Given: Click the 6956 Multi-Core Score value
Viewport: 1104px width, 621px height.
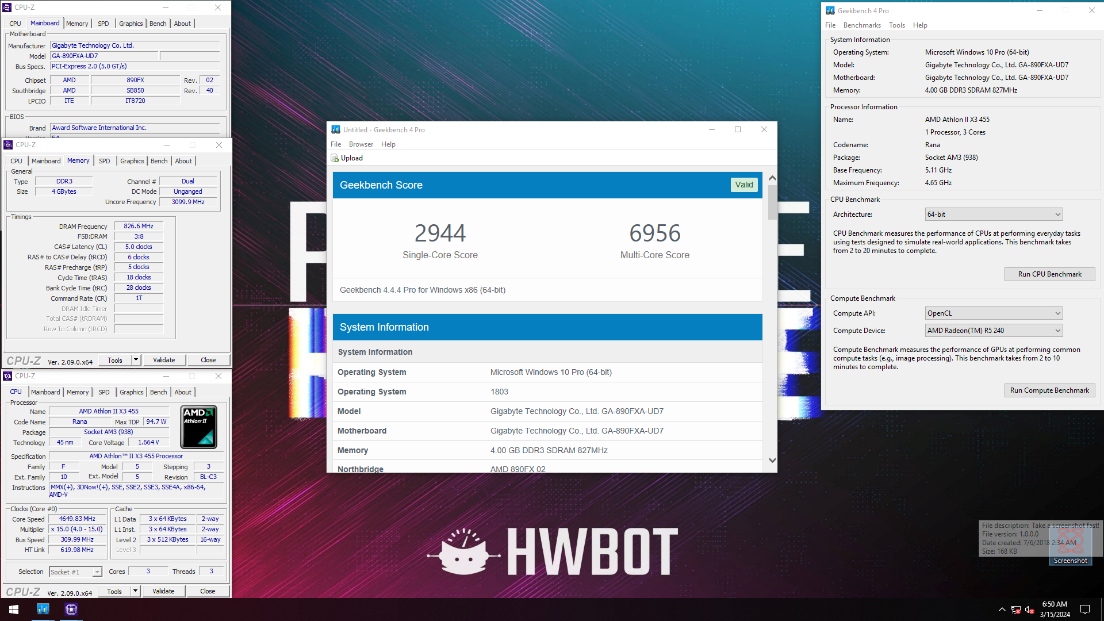Looking at the screenshot, I should tap(655, 233).
